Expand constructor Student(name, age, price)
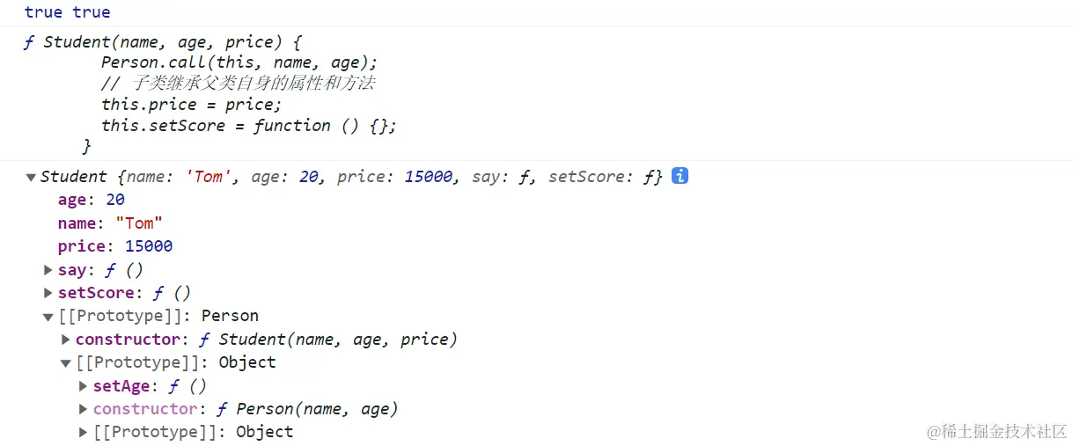Screen dimensions: 1073x446 pyautogui.click(x=66, y=340)
